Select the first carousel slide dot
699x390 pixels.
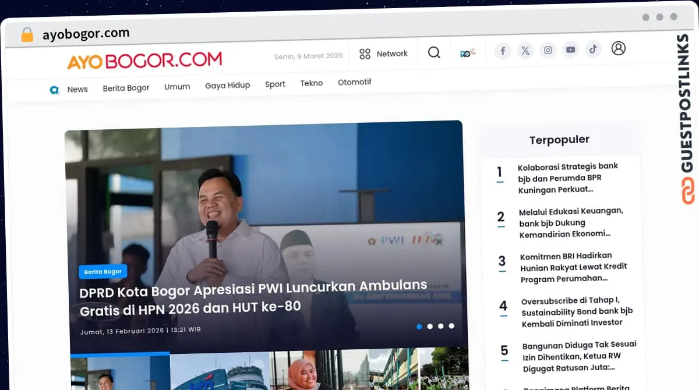tap(419, 327)
